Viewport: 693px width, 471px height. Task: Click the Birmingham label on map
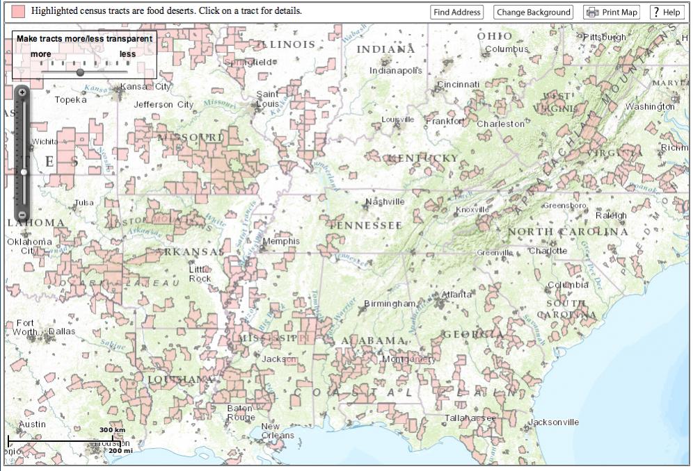point(390,304)
